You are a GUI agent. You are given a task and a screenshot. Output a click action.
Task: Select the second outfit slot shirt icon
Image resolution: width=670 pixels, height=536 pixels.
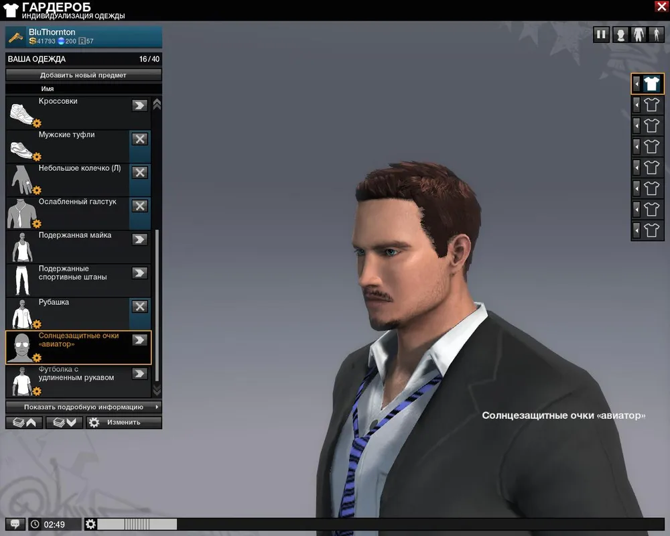tap(652, 105)
